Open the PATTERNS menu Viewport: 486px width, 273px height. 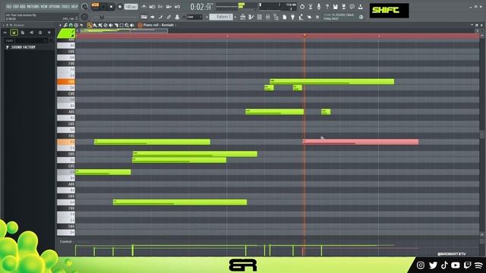pyautogui.click(x=33, y=6)
